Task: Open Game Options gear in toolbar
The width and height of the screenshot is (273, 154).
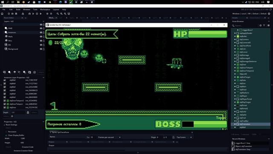Action: tap(47, 14)
